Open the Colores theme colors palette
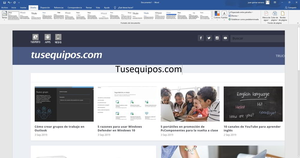This screenshot has height=158, width=300. click(217, 15)
